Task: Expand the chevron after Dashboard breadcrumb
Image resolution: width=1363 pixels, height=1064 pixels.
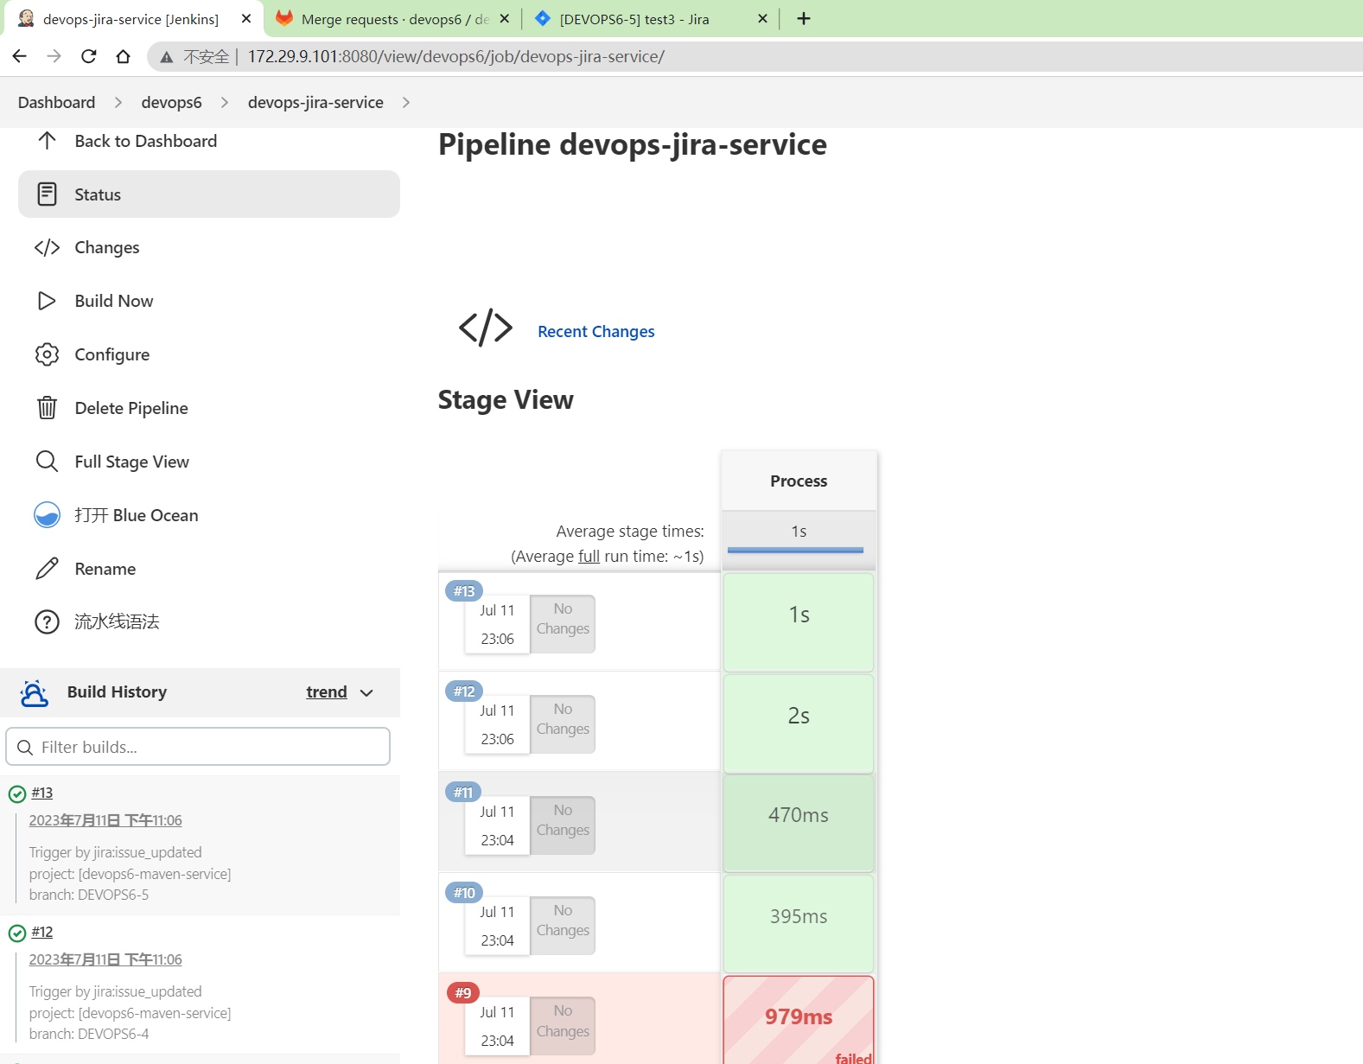Action: tap(118, 102)
